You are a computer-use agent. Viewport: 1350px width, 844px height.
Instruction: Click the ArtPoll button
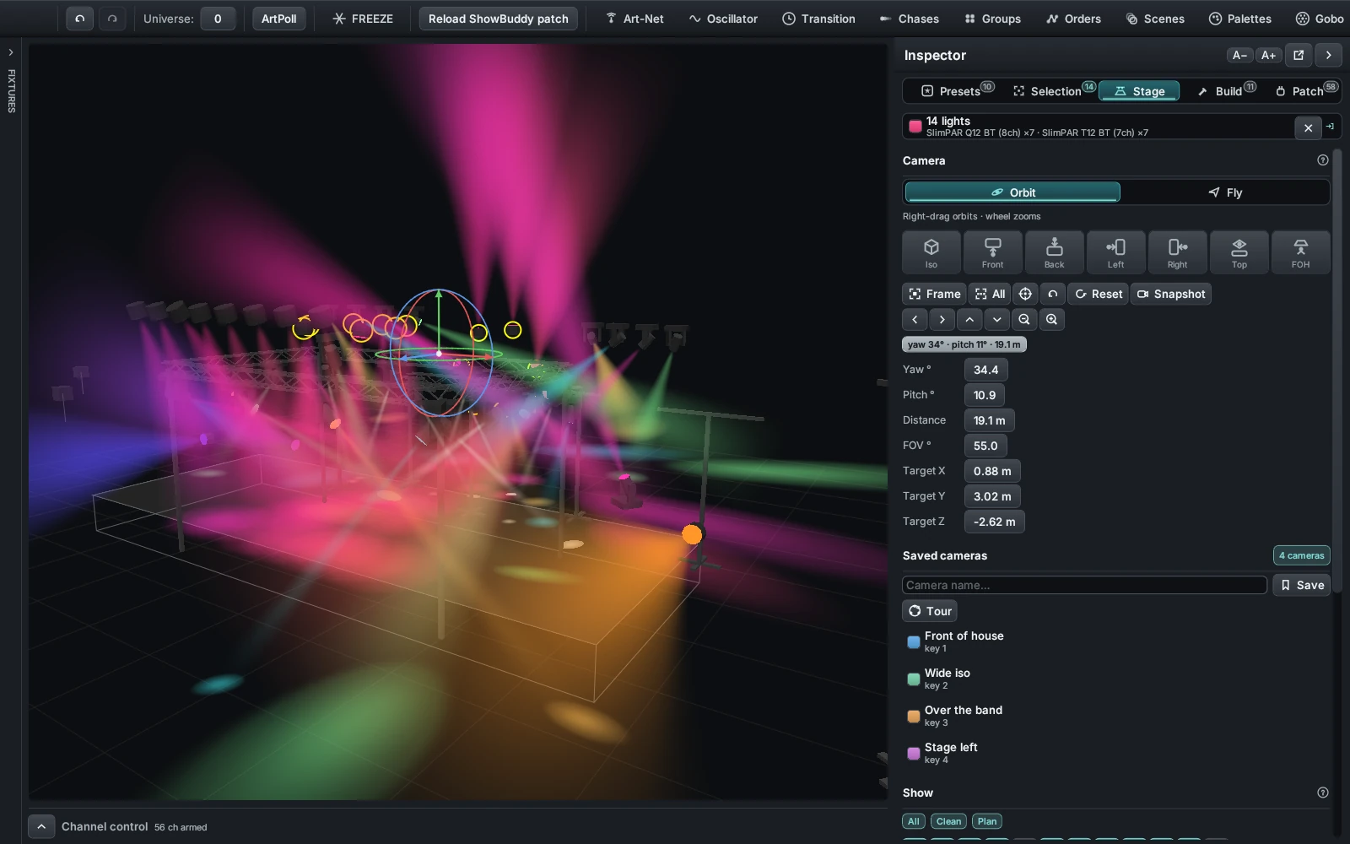(x=278, y=19)
